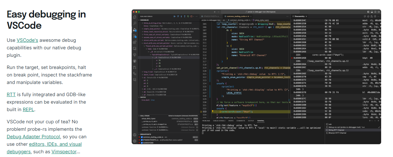
Task: Click the Go Back arrow in the title bar
Action: (x=215, y=12)
